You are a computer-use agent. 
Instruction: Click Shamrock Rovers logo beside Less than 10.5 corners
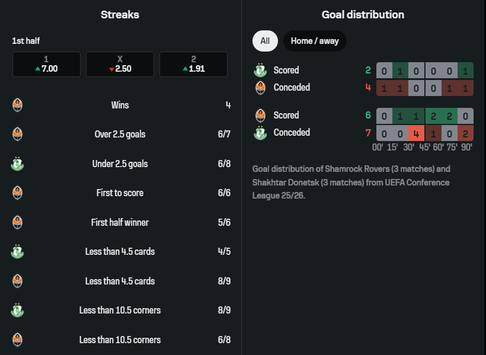click(x=18, y=311)
